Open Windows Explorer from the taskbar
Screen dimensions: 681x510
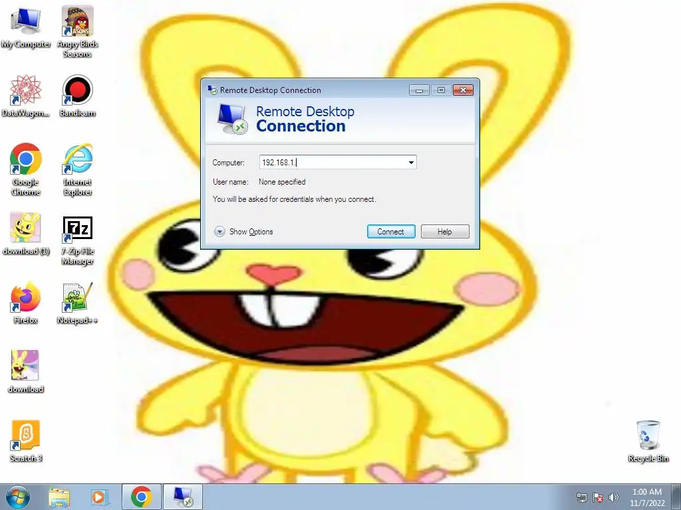(x=59, y=497)
